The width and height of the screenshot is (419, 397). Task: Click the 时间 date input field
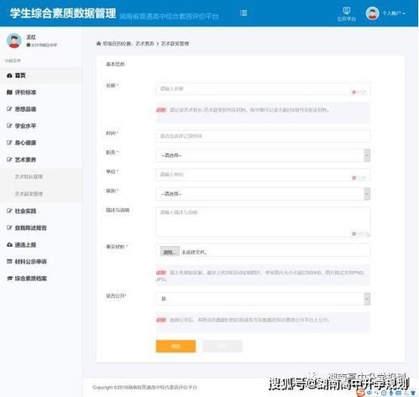click(263, 136)
